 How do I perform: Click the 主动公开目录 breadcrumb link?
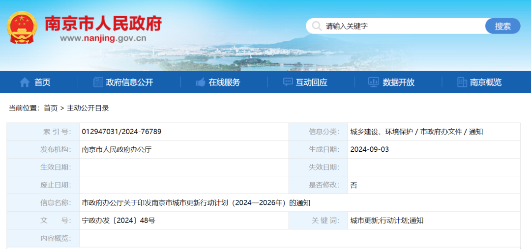tap(88, 108)
